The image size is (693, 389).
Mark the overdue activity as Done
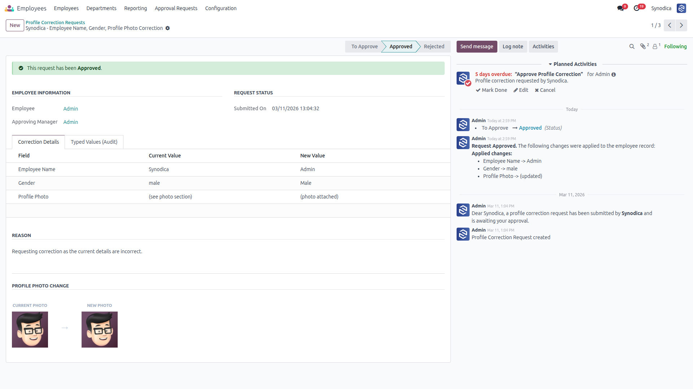point(491,90)
